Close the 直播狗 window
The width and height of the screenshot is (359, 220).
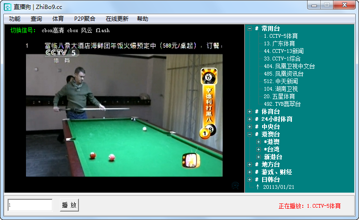(344, 5)
